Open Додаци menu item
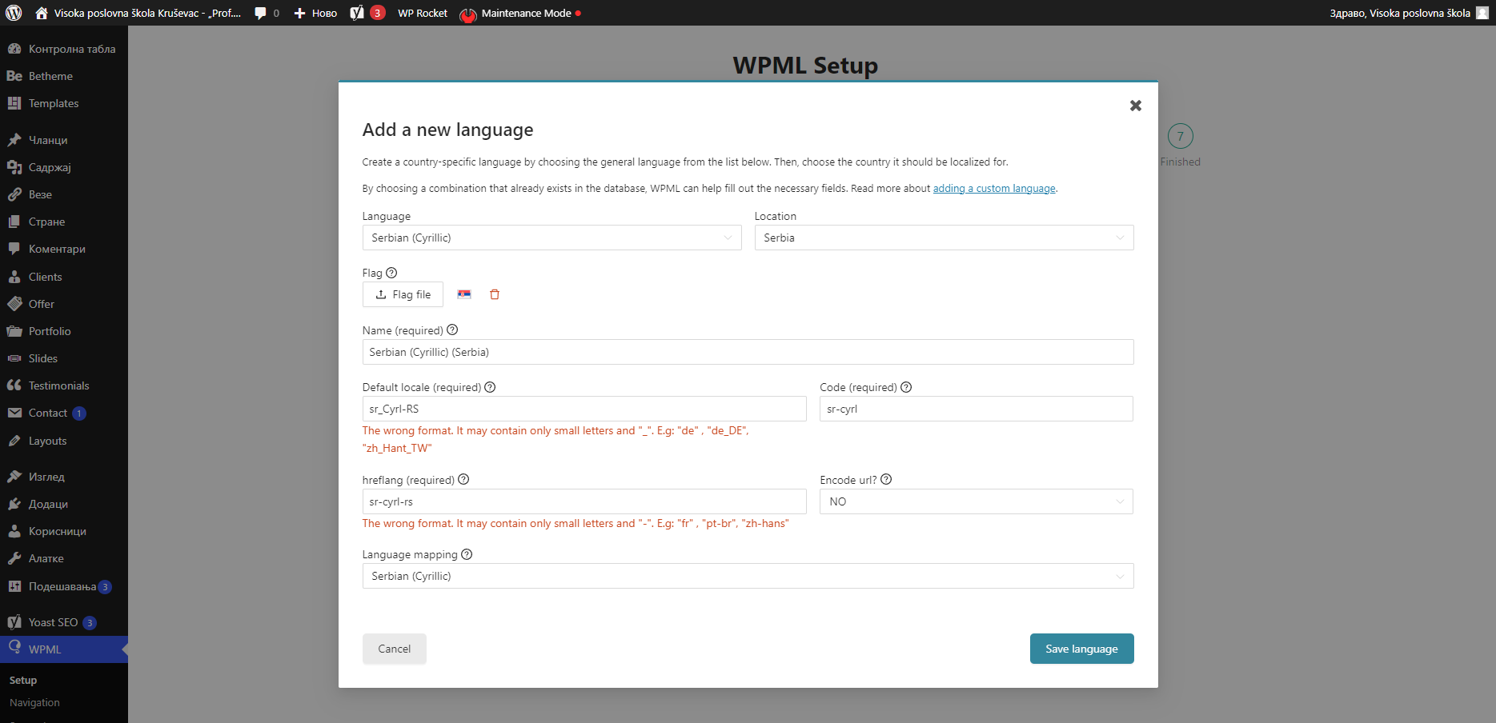1496x723 pixels. pos(64,504)
